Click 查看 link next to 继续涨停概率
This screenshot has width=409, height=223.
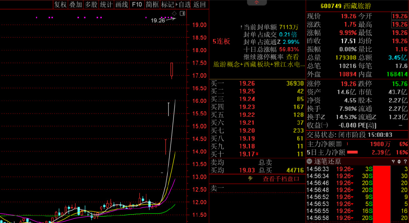292,57
